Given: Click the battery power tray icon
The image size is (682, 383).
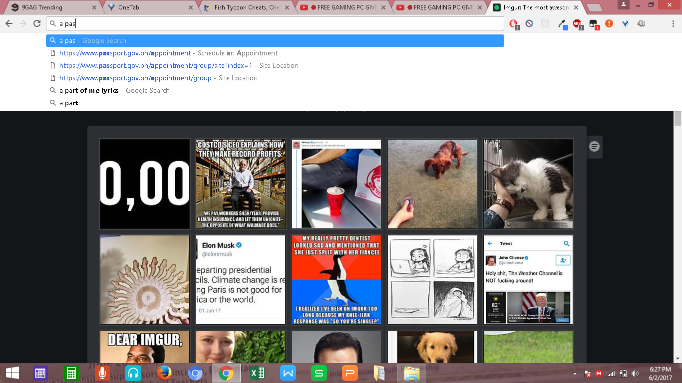Looking at the screenshot, I should (x=623, y=374).
